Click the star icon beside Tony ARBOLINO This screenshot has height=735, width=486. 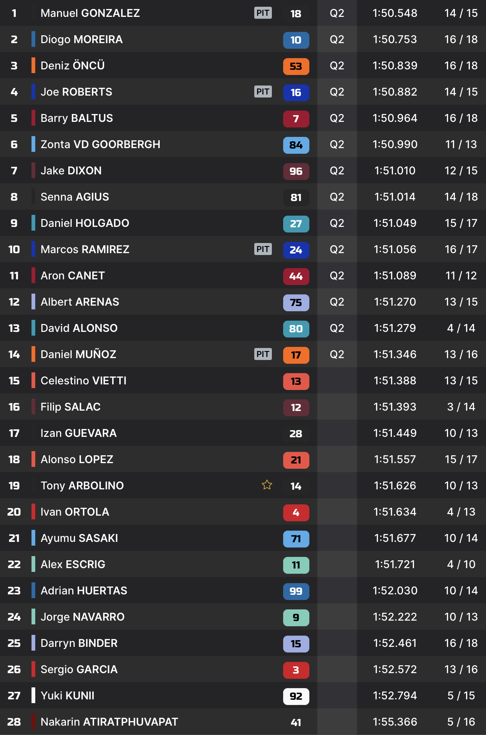tap(267, 485)
